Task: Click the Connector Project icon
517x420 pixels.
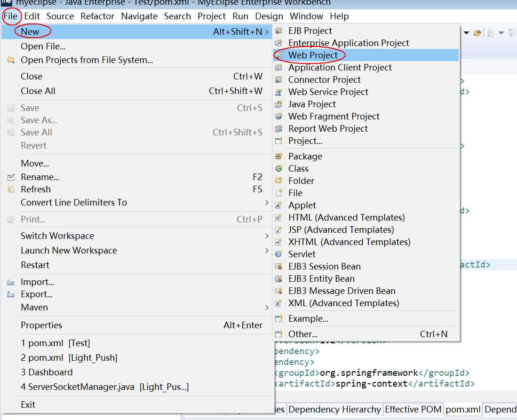Action: (278, 79)
